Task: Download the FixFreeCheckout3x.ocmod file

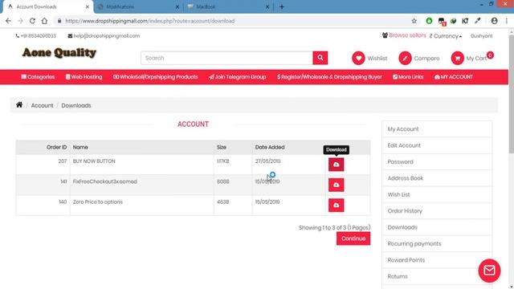Action: [x=336, y=185]
